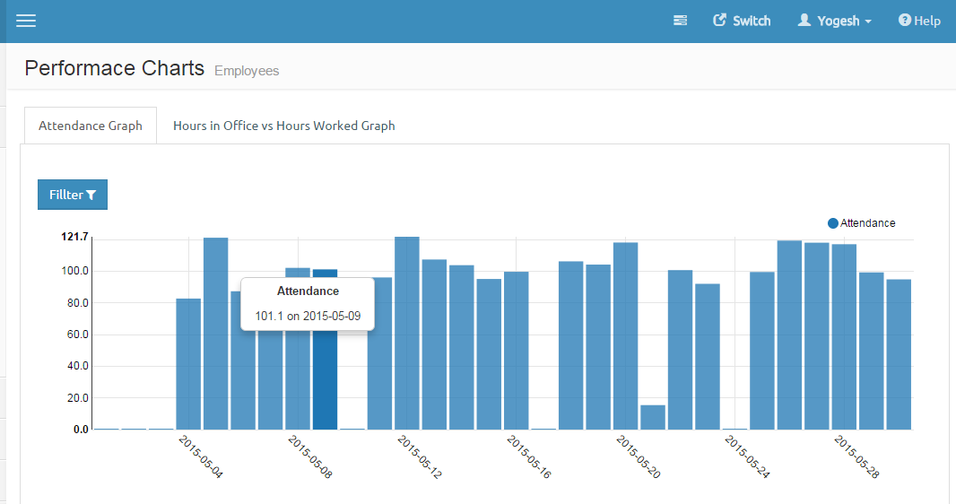956x504 pixels.
Task: Expand the Yogesh user dropdown caret
Action: [x=868, y=22]
